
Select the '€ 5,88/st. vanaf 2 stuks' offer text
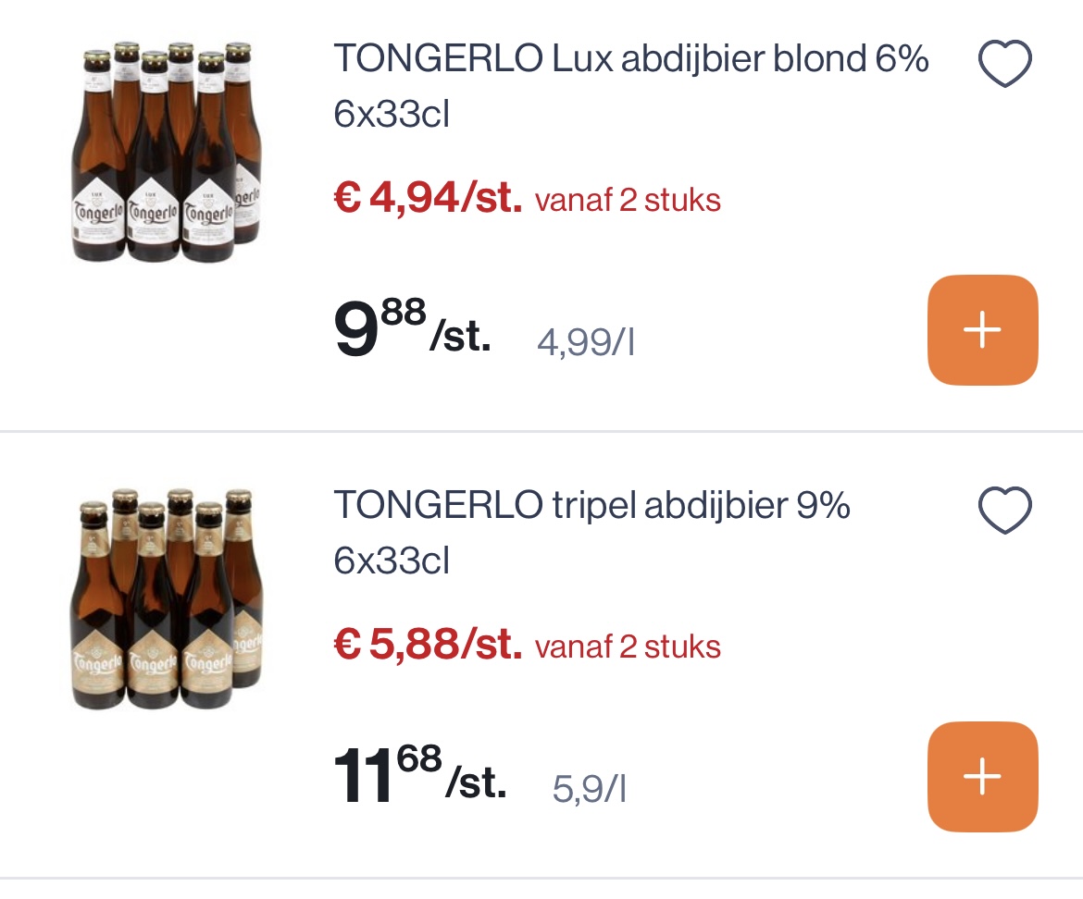(x=525, y=647)
